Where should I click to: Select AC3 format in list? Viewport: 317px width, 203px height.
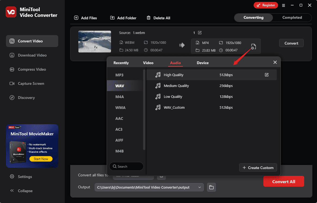click(x=125, y=129)
